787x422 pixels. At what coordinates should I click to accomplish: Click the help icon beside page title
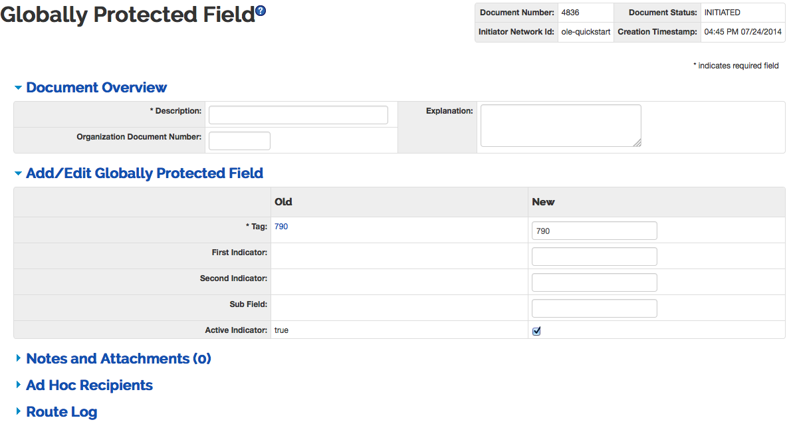[261, 11]
